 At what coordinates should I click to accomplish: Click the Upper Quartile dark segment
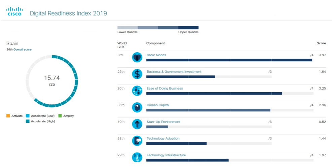click(x=188, y=27)
